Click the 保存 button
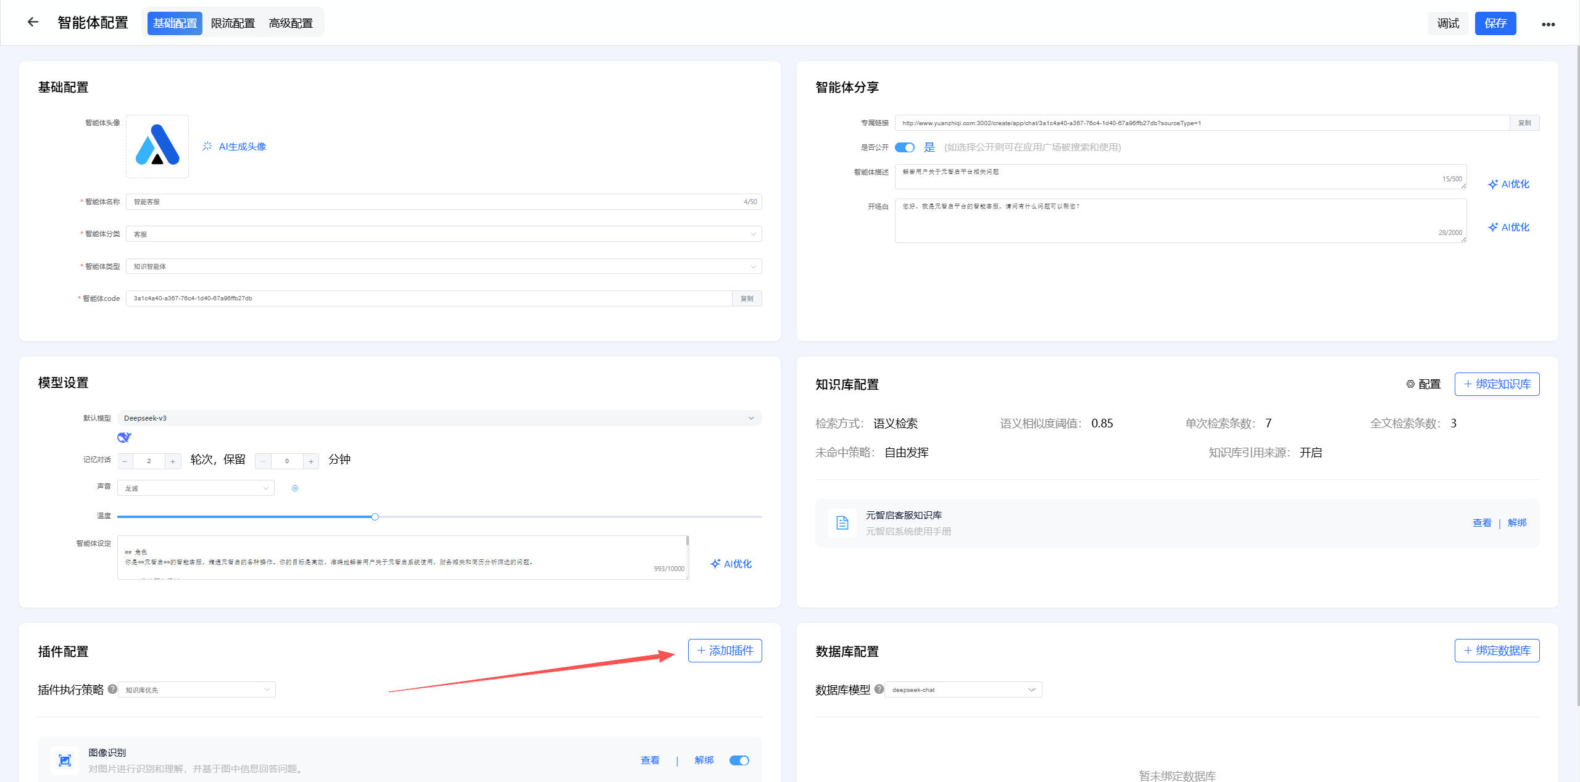1580x782 pixels. pos(1495,23)
